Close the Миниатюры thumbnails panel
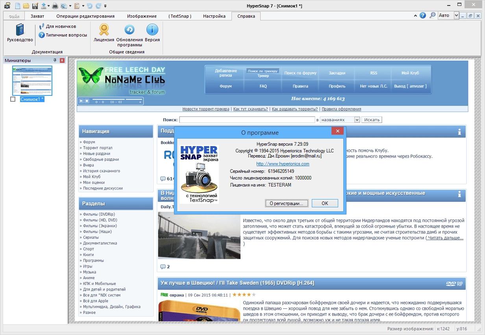The height and width of the screenshot is (335, 485). click(62, 60)
